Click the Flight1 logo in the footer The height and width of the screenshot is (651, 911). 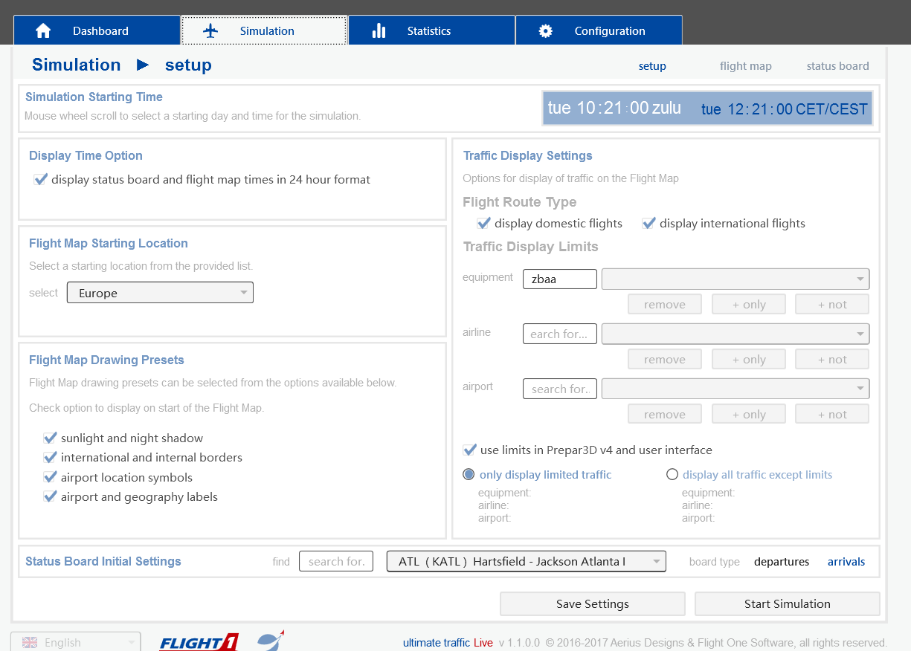199,642
